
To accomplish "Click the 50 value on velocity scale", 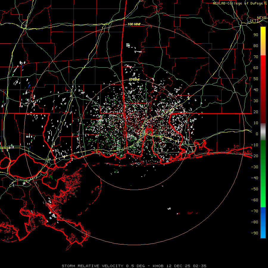I will click(256, 79).
